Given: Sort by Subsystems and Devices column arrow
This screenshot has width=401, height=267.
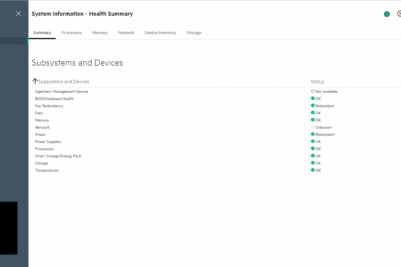Looking at the screenshot, I should [35, 81].
